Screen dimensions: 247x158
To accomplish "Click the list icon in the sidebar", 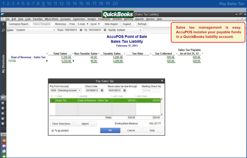I will click(x=3, y=114).
